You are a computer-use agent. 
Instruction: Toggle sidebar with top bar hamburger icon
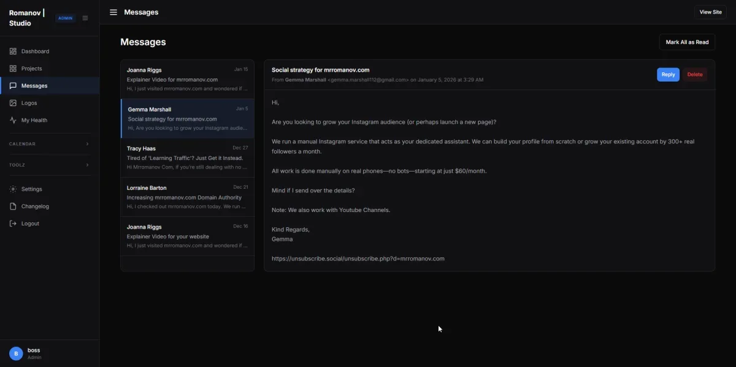coord(113,12)
